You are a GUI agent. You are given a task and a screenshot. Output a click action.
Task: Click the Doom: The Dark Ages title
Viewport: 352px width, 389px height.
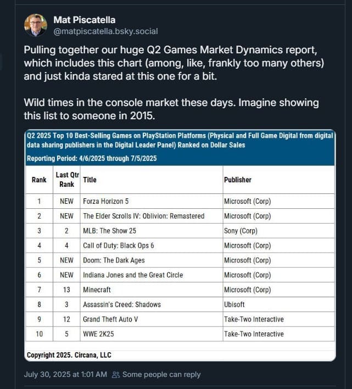[x=114, y=260]
